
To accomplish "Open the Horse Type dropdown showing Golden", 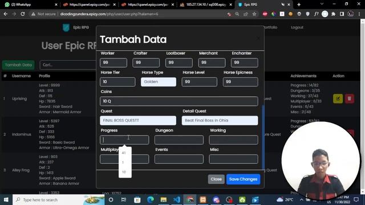I will point(159,82).
